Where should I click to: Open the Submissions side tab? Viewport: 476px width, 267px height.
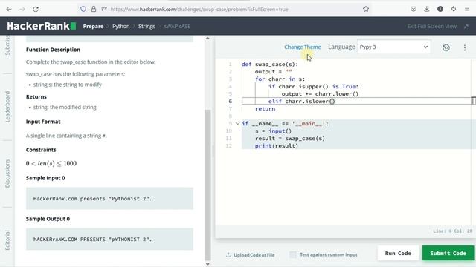(x=7, y=45)
